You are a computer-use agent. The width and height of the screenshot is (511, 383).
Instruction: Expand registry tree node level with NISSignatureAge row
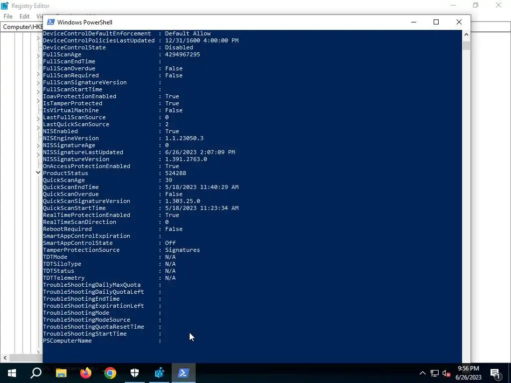click(x=38, y=146)
